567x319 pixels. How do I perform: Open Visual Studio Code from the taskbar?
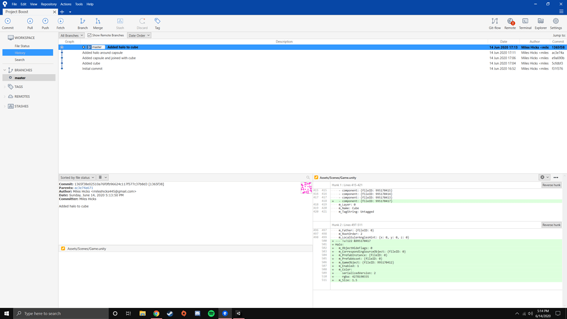click(x=238, y=313)
